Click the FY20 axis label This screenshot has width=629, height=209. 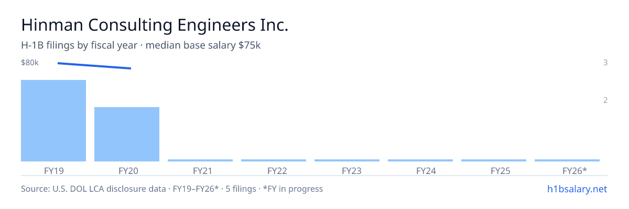(x=128, y=170)
